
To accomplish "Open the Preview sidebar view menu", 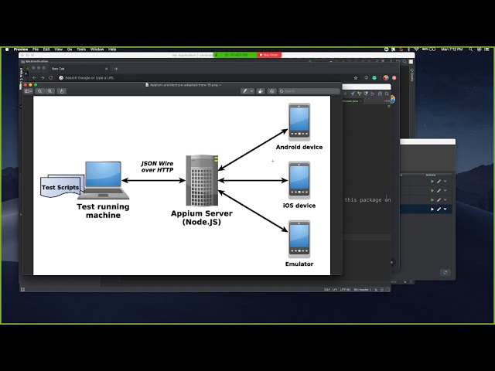I will coord(28,91).
